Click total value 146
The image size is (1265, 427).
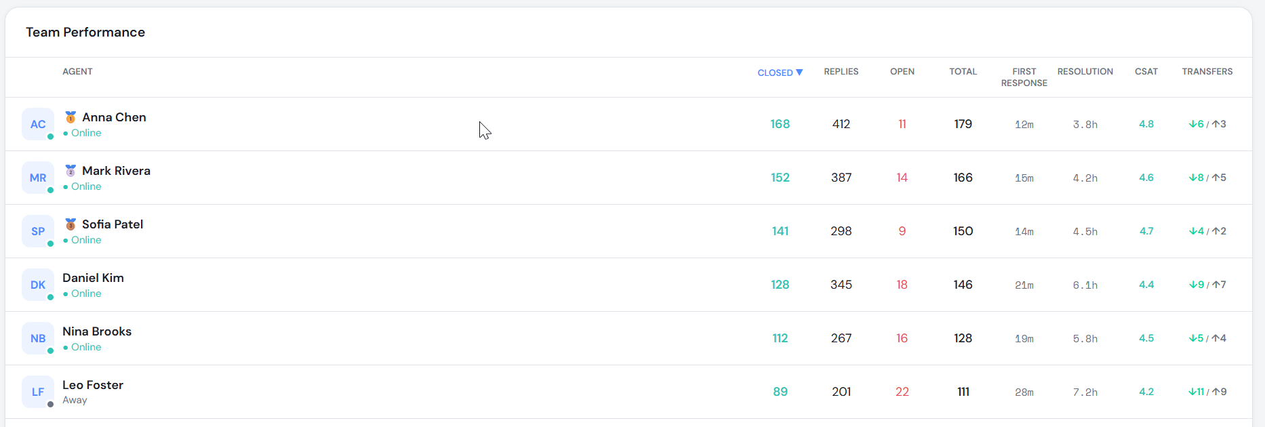click(x=963, y=285)
